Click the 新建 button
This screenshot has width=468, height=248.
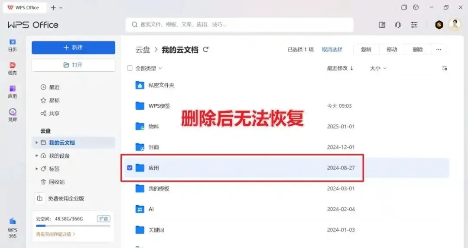73,48
